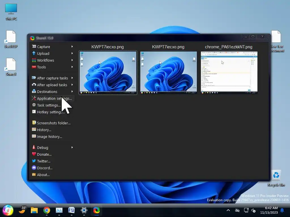The image size is (290, 217).
Task: Open ShareX taskbar icon
Action: point(96,210)
